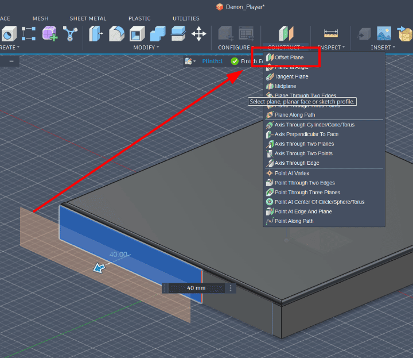
Task: Click the 40.00 dimension label in viewport
Action: (x=118, y=255)
